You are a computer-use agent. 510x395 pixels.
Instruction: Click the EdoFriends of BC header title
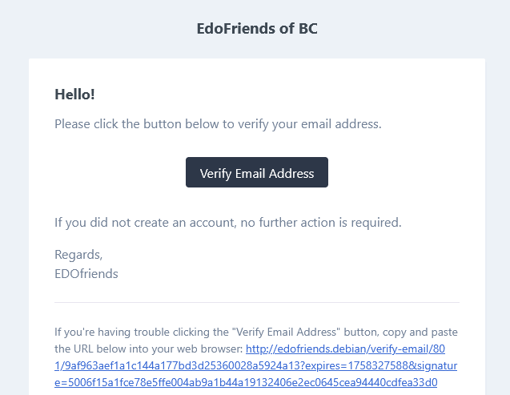click(x=257, y=29)
